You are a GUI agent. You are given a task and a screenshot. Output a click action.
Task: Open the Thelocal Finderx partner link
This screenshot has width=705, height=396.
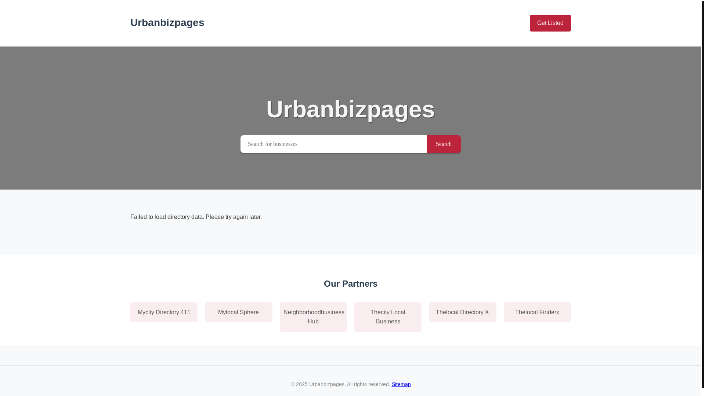point(537,312)
